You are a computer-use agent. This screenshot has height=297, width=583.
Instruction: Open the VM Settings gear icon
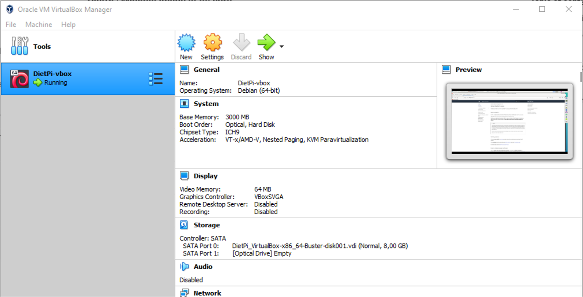coord(213,43)
